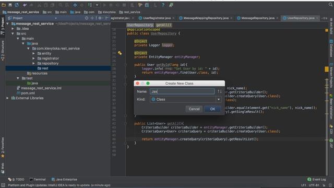Expand External Libraries node
Screen dimensions: 334x188
[x=8, y=98]
